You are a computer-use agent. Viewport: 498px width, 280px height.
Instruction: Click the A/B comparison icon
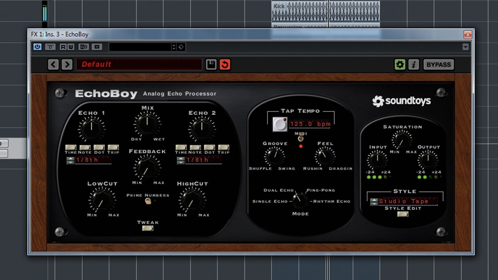(83, 47)
